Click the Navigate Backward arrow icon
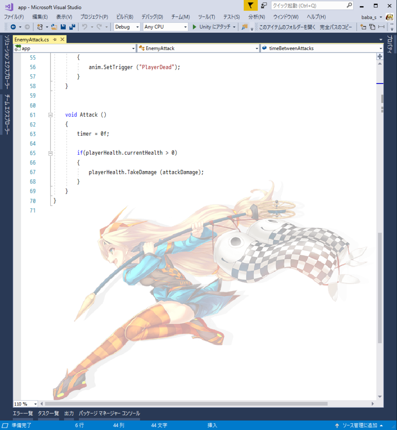397x430 pixels. tap(13, 27)
